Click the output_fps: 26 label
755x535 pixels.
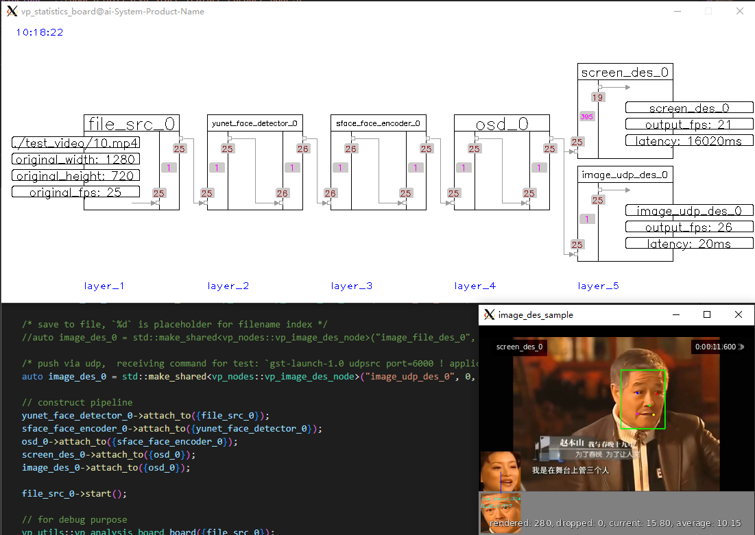pyautogui.click(x=689, y=227)
